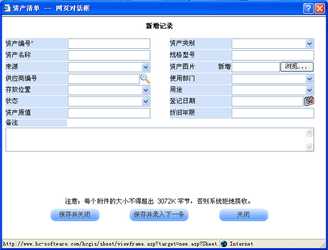Focus the 资产名称 input field
328x250 pixels.
click(x=109, y=55)
